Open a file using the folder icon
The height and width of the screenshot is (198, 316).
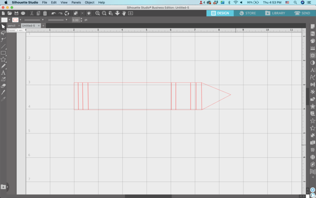coord(10,13)
